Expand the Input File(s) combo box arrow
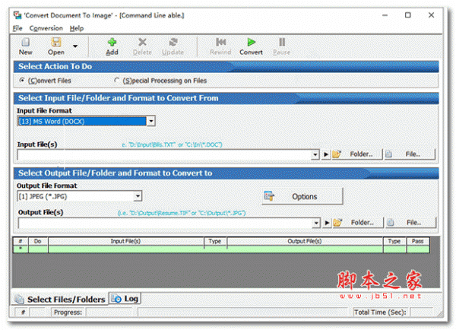456x330 pixels. [x=315, y=154]
